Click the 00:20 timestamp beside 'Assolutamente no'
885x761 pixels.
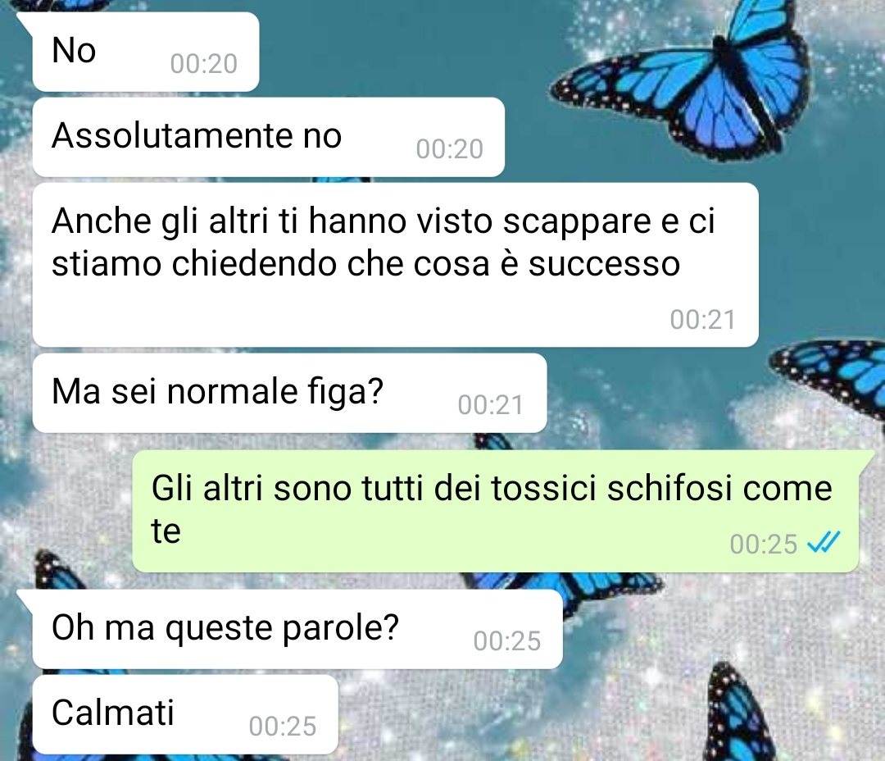coord(450,149)
